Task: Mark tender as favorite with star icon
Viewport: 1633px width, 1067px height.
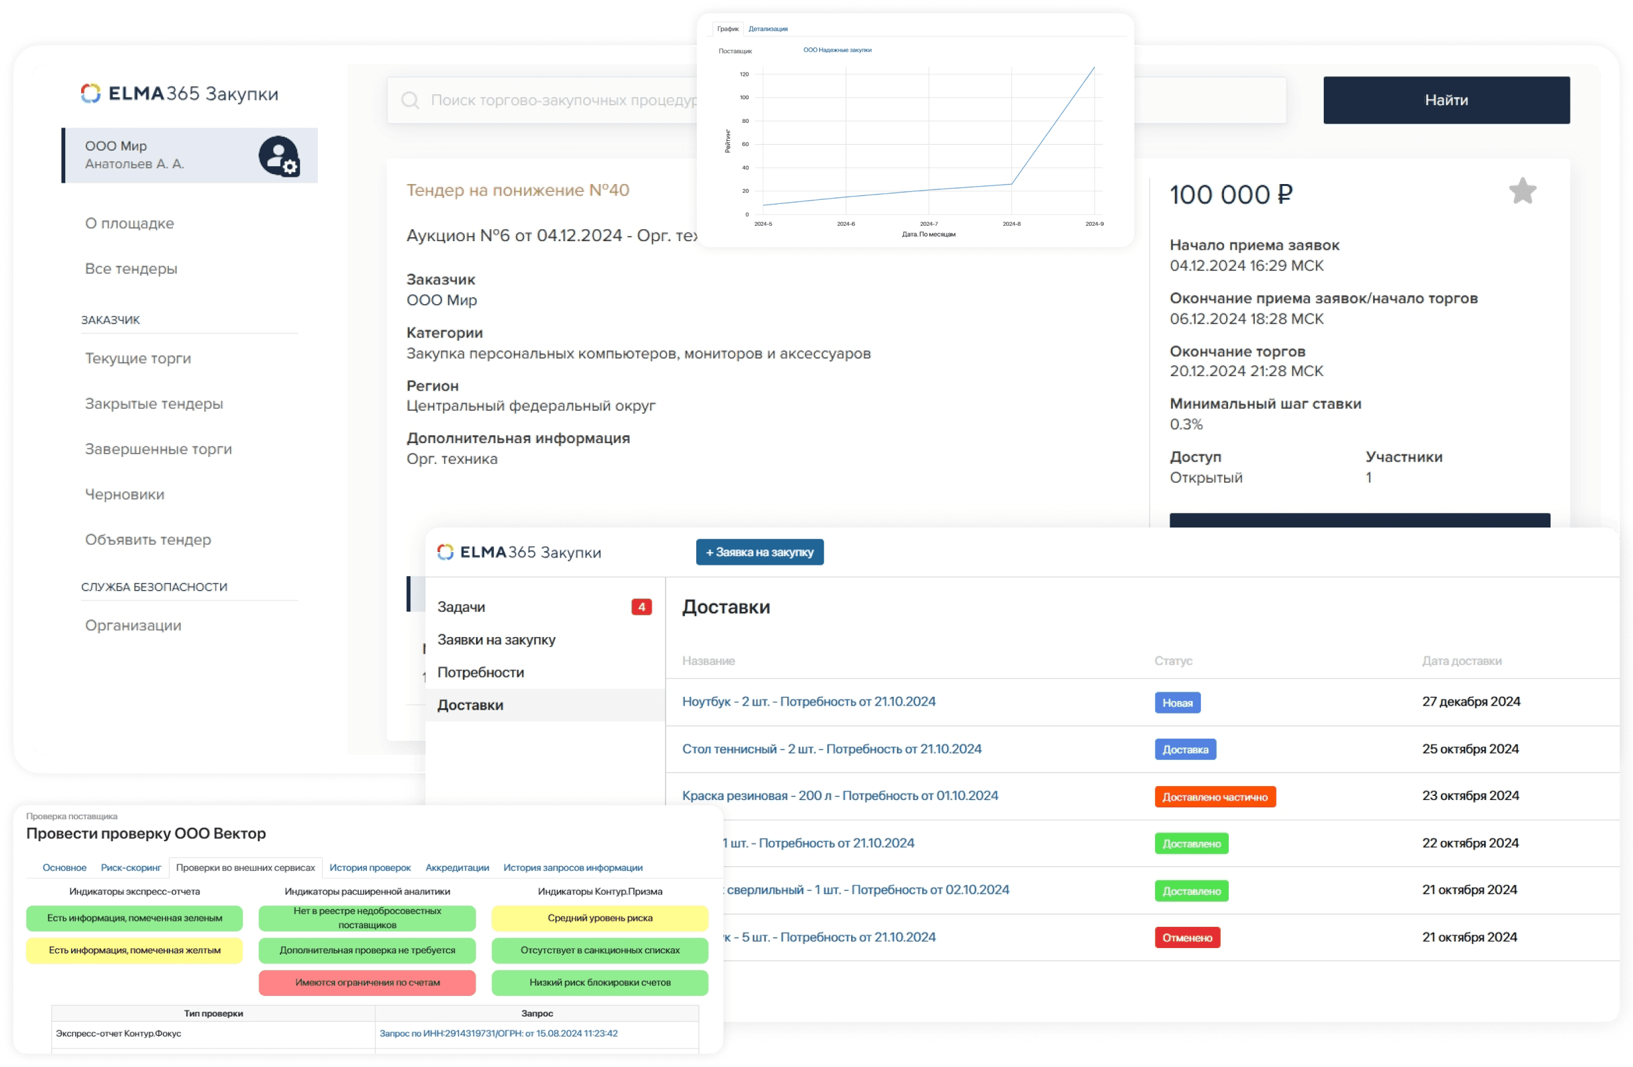Action: 1523,191
